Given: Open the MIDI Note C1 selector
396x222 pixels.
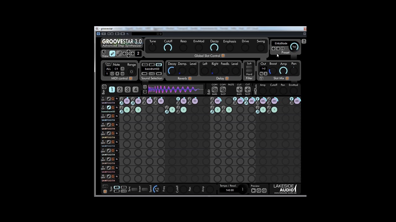Looking at the screenshot, I should (x=116, y=69).
